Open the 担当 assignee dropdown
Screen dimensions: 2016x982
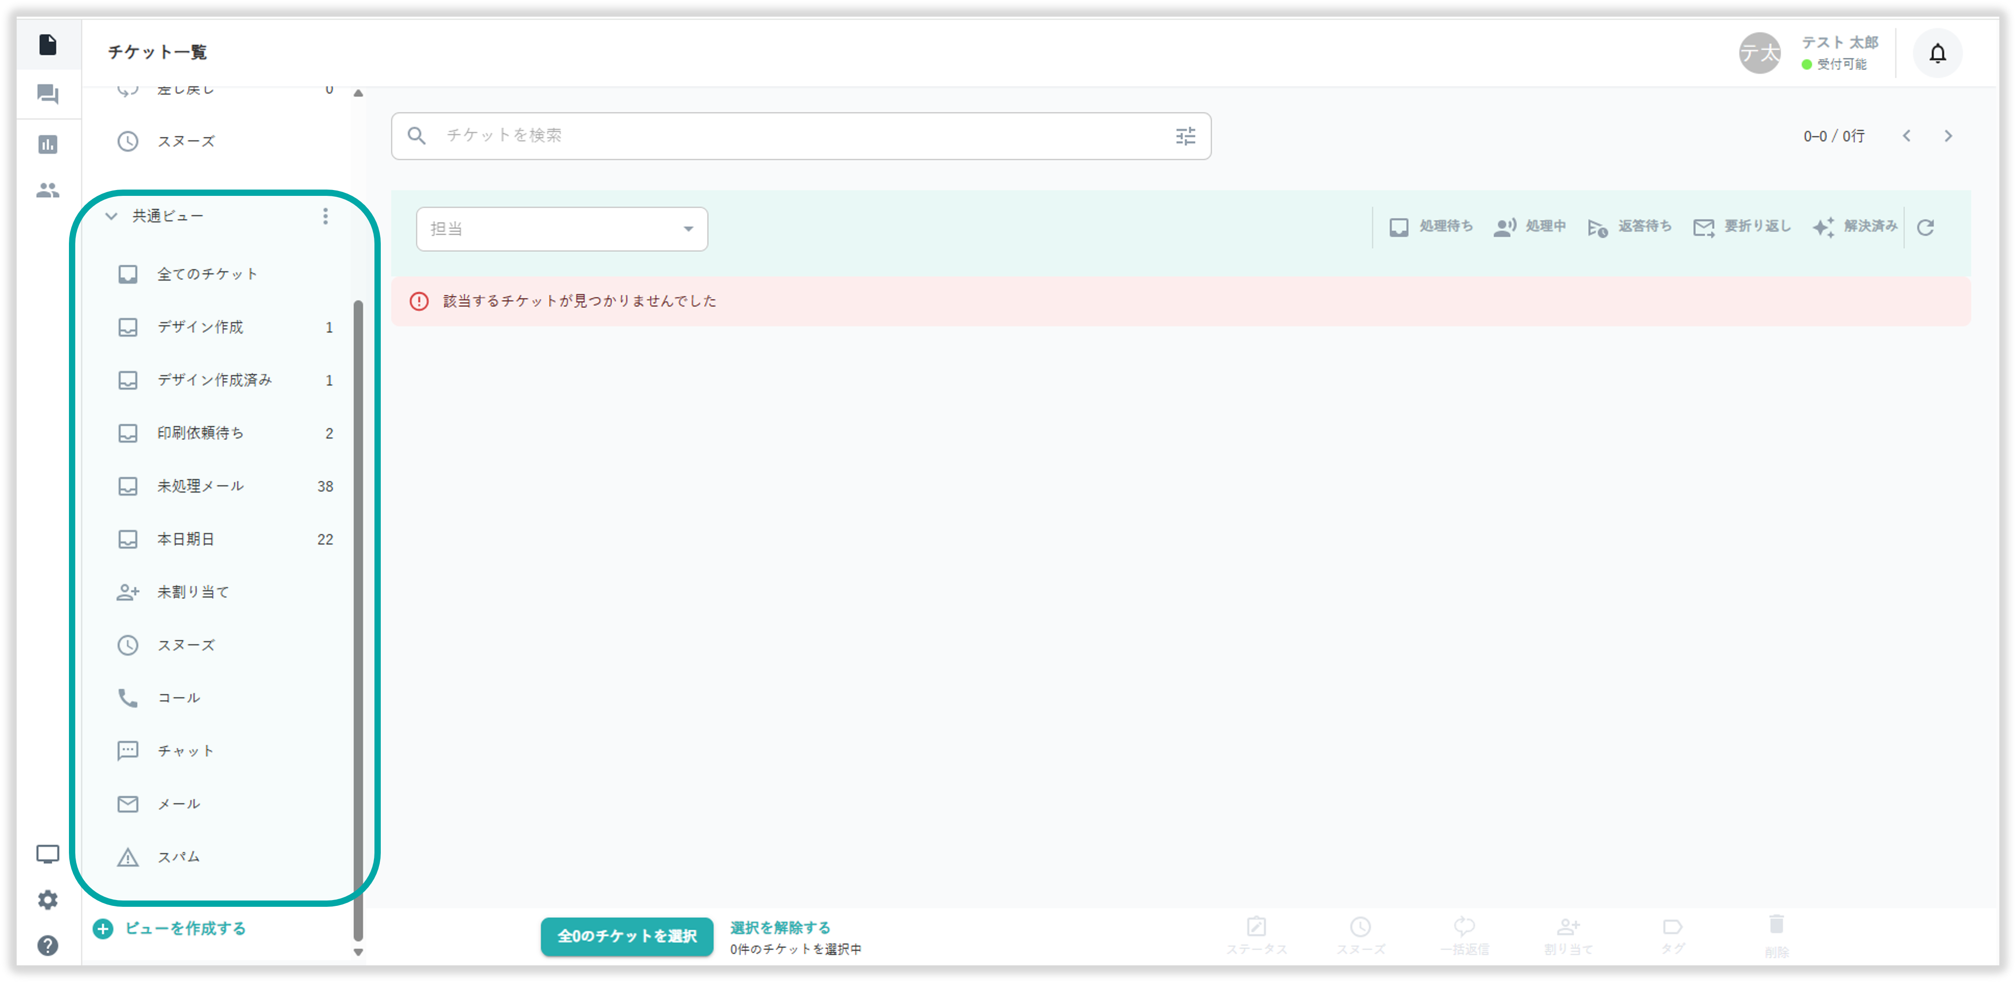[x=561, y=229]
